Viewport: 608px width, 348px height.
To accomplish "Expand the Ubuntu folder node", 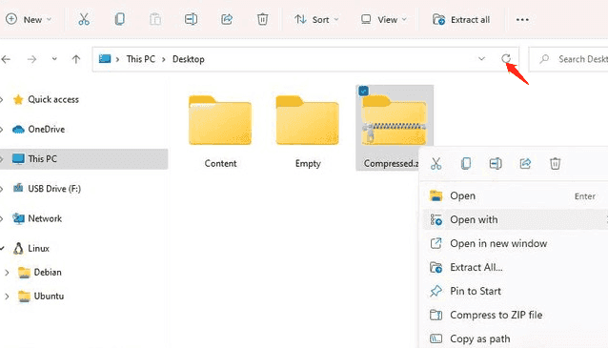I will coord(7,297).
